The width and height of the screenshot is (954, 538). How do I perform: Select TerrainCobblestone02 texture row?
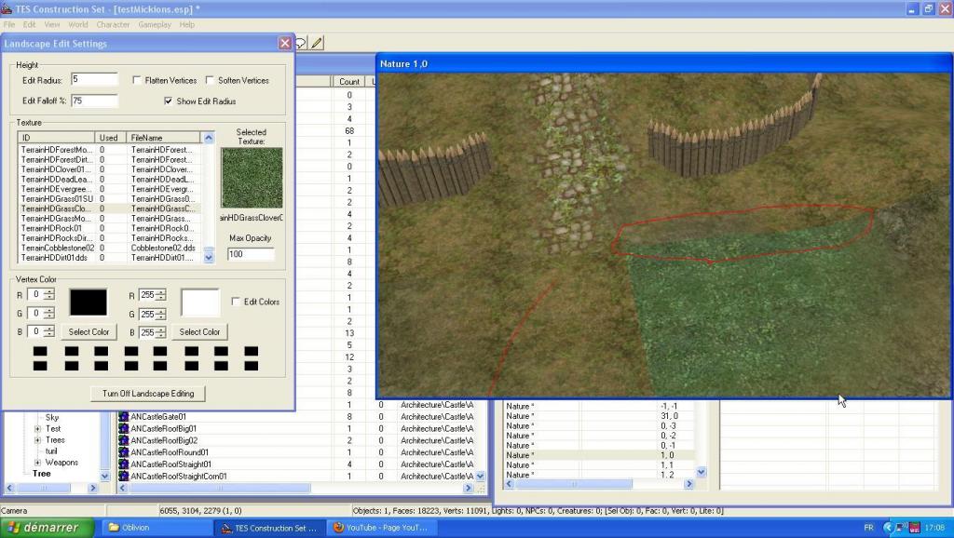point(110,248)
